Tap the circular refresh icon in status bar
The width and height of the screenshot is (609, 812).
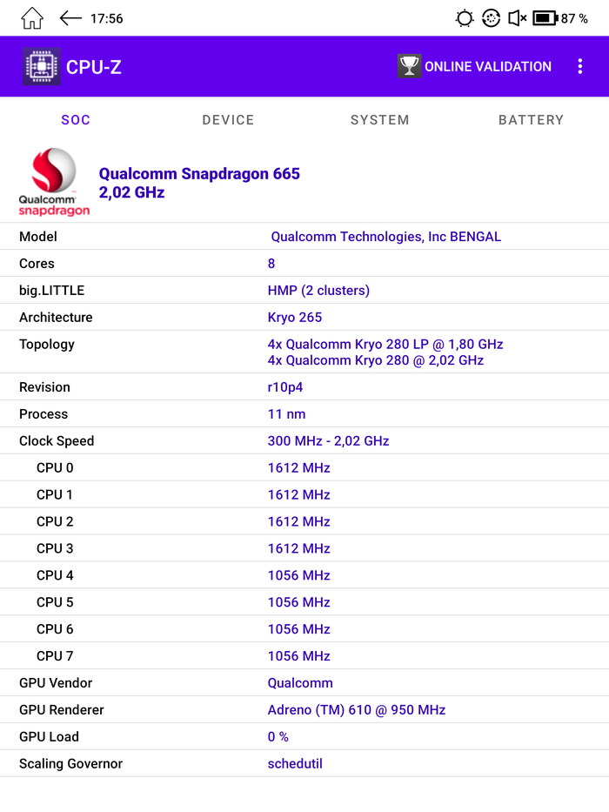[x=491, y=18]
